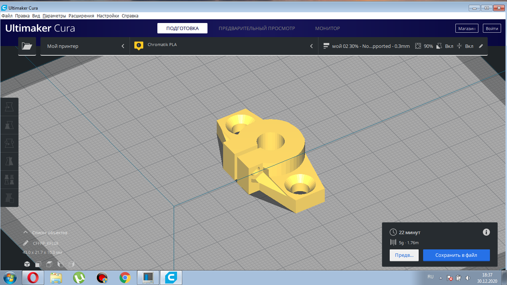Screen dimensions: 507x285
Task: Click the pencil icon beside CFFFP_KFL08
Action: tap(26, 243)
